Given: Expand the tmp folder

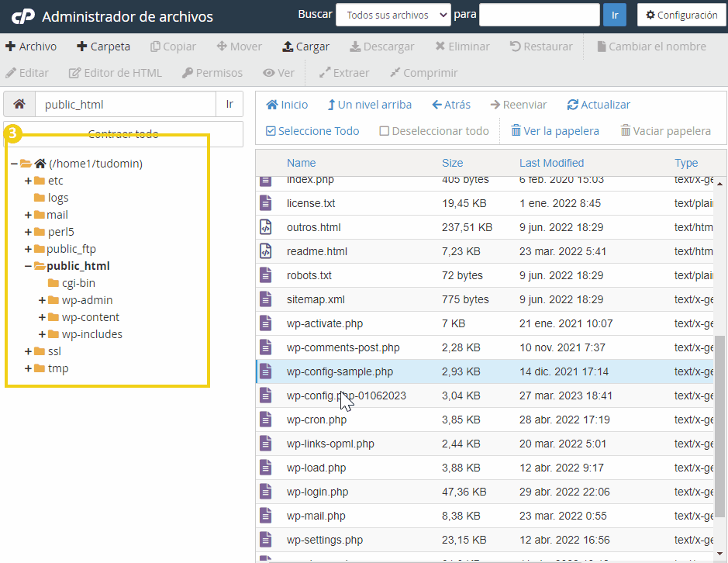Looking at the screenshot, I should pos(29,369).
